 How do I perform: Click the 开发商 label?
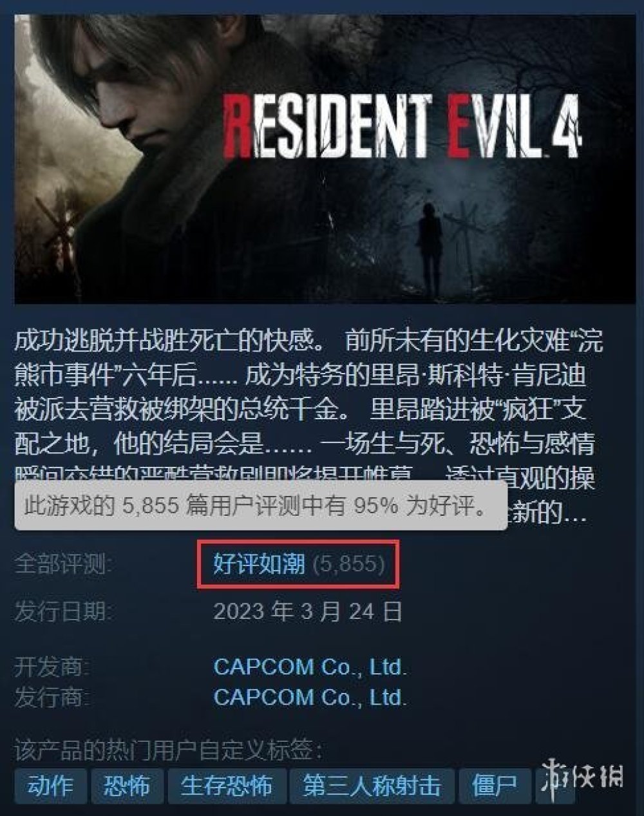coord(52,667)
